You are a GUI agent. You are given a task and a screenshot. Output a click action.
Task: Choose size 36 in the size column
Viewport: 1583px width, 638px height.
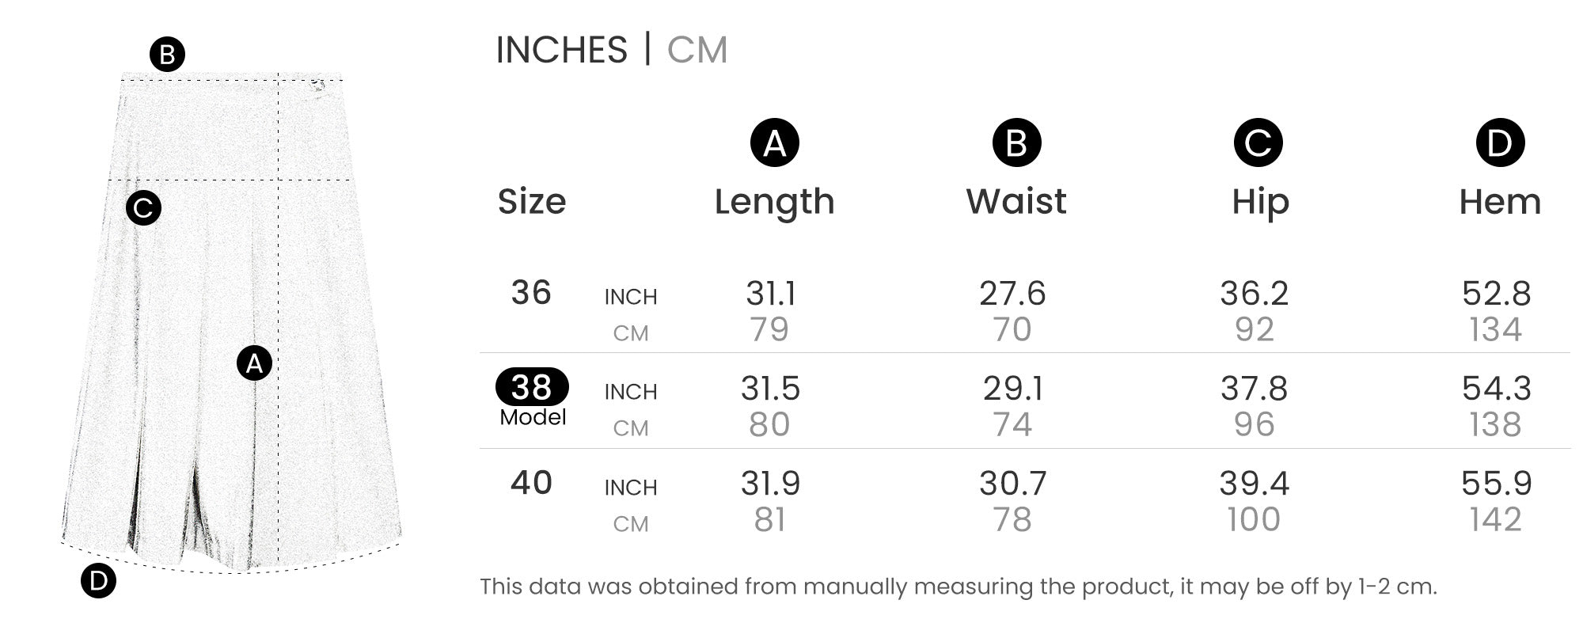(x=531, y=293)
